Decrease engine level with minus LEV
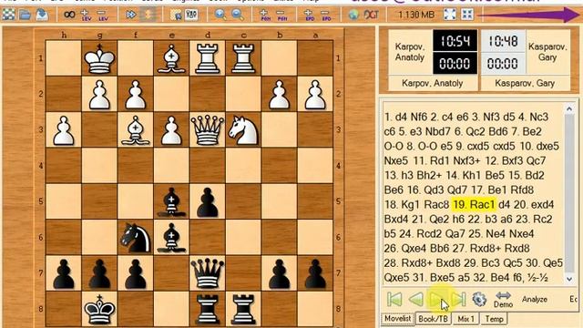Image resolution: width=583 pixels, height=328 pixels. [x=102, y=15]
